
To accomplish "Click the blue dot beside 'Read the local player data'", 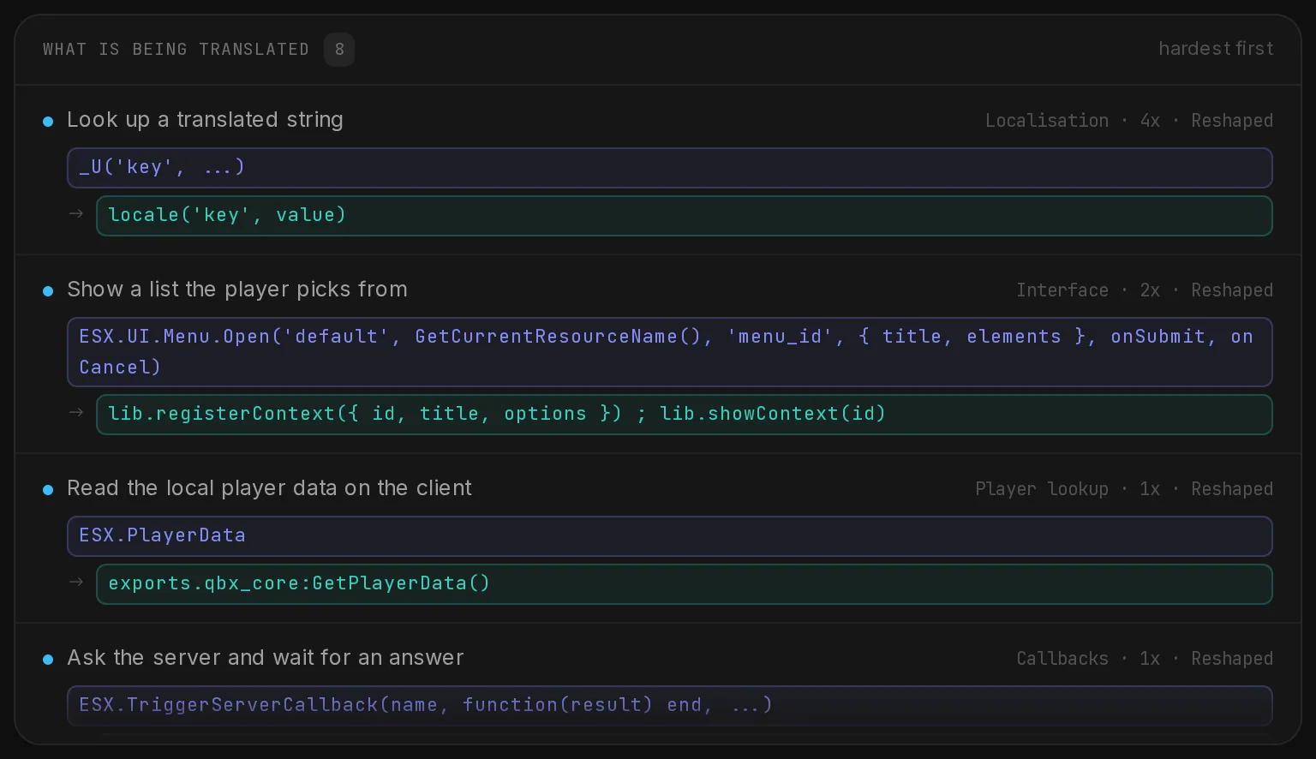I will click(x=48, y=490).
